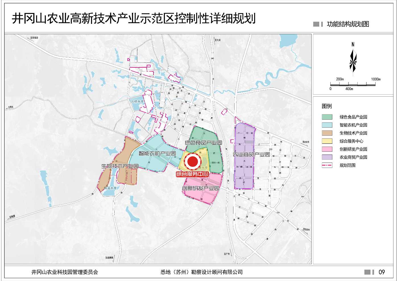Image resolution: width=398 pixels, height=281 pixels.
Task: Click footer text 悉地（苏州）勘察设计顾问有限公司
Action: (x=202, y=272)
